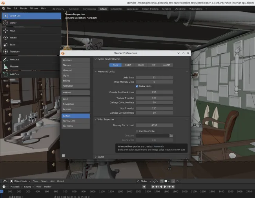This screenshot has width=255, height=198.
Task: Click the Texture Time Out field
Action: (x=154, y=98)
